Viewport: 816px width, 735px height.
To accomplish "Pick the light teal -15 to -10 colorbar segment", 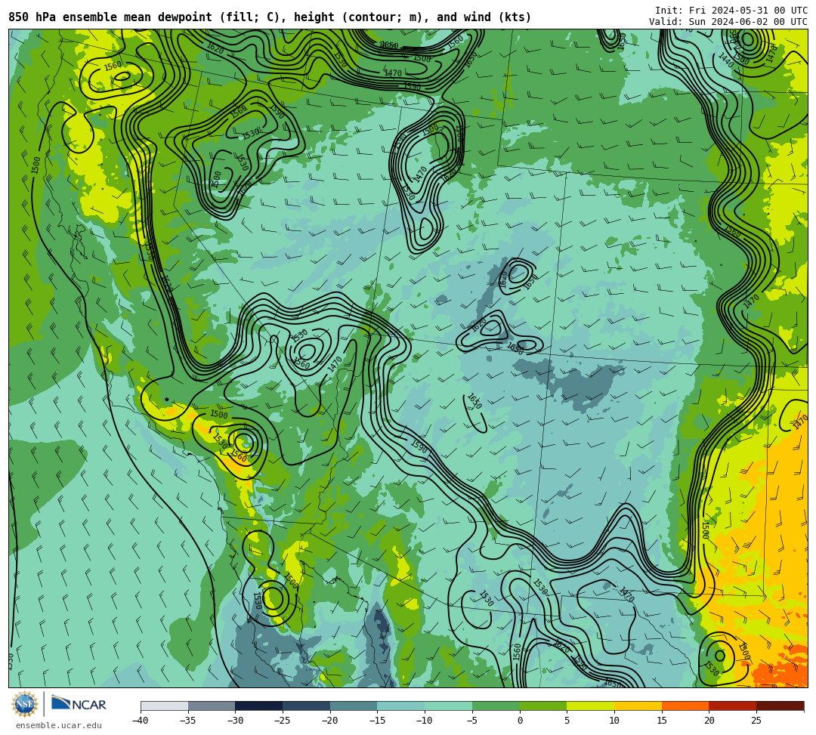I will (x=401, y=706).
